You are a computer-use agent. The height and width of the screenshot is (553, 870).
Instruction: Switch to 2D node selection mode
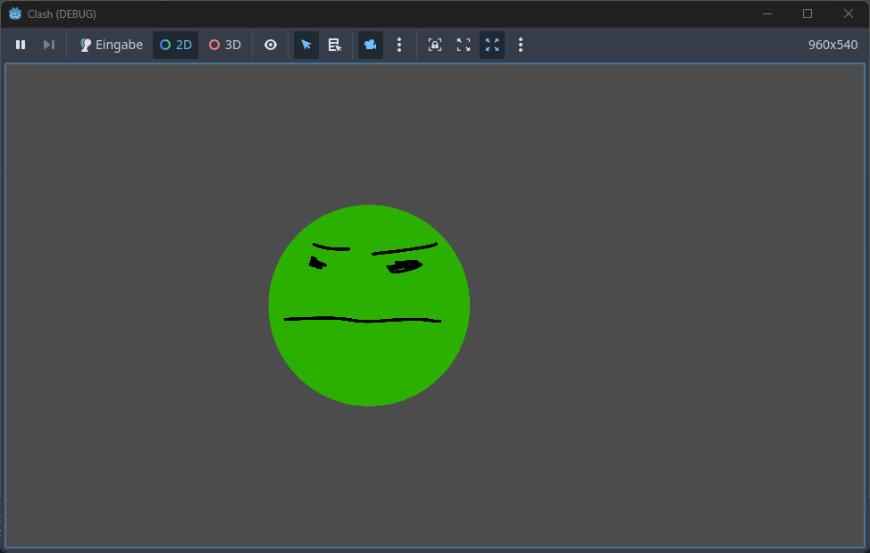click(x=175, y=45)
